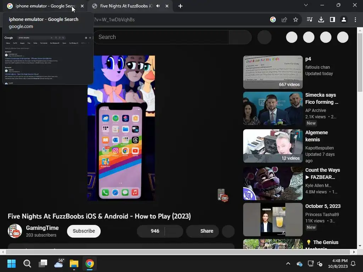Open the Chrome profile icon
Viewport: 363px width, 272px height.
point(344,20)
